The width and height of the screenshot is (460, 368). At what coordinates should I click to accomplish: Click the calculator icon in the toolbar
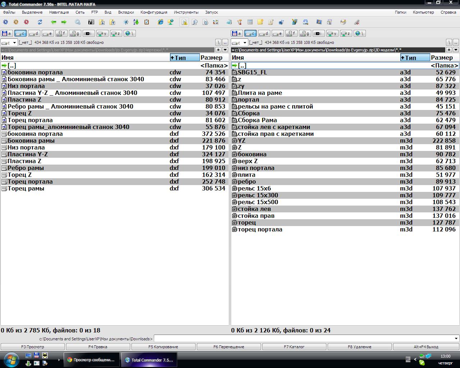(x=250, y=22)
